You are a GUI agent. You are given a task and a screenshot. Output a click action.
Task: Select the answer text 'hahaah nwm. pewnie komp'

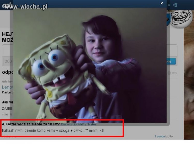click(x=24, y=131)
